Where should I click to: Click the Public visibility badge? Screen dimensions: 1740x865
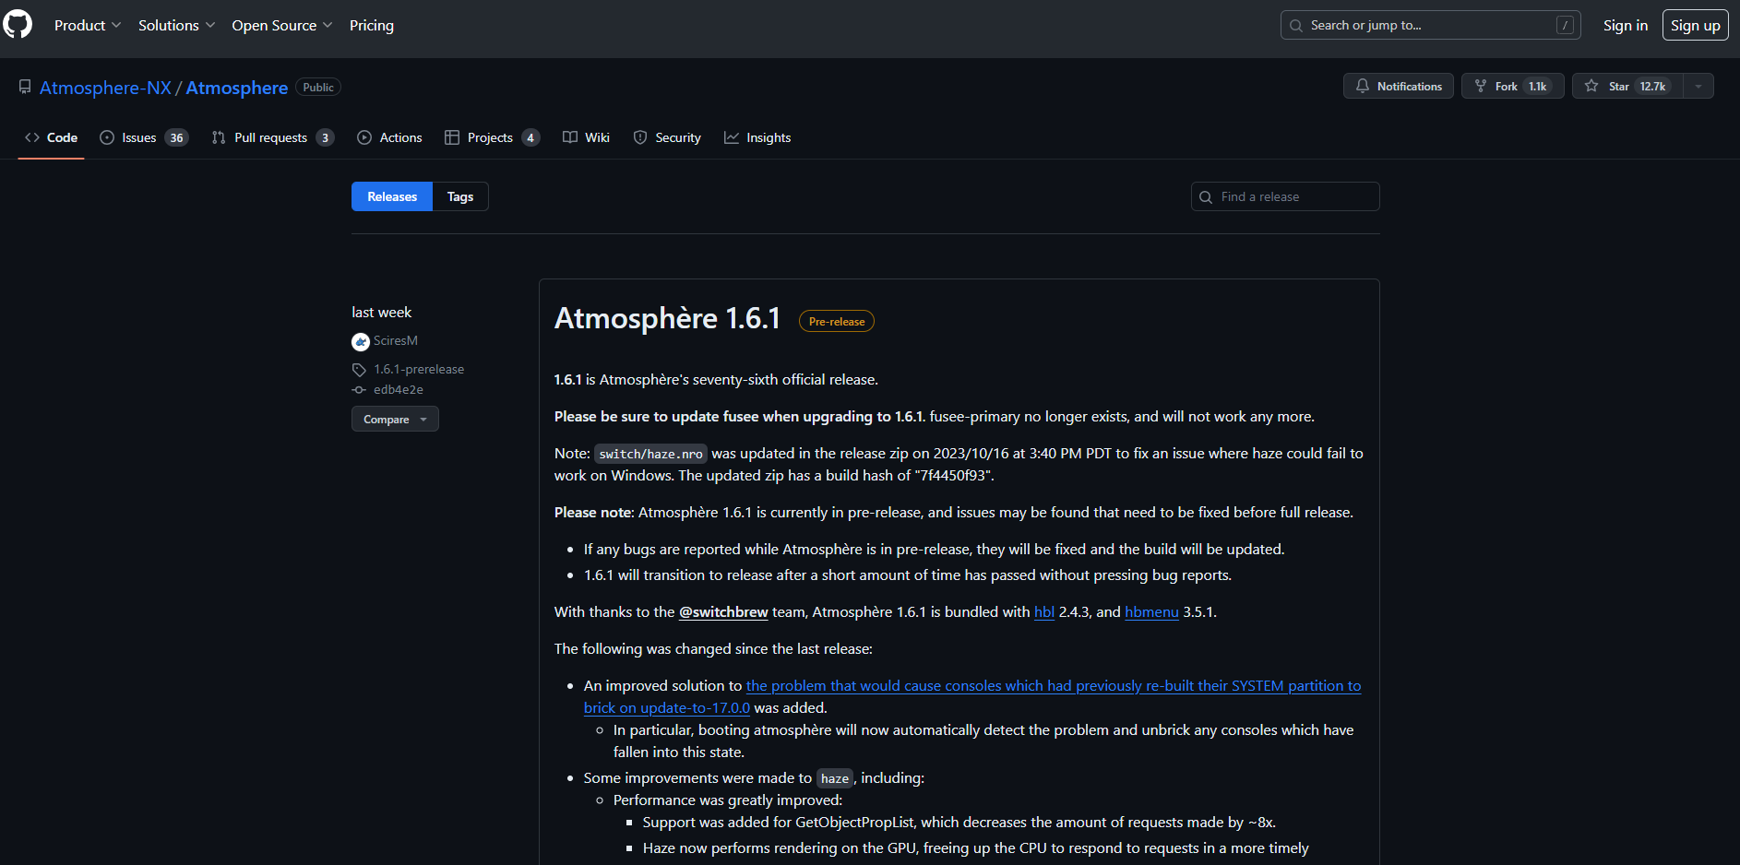pos(318,87)
